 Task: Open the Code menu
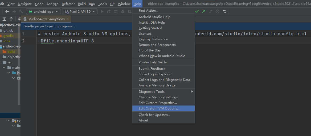[39, 4]
